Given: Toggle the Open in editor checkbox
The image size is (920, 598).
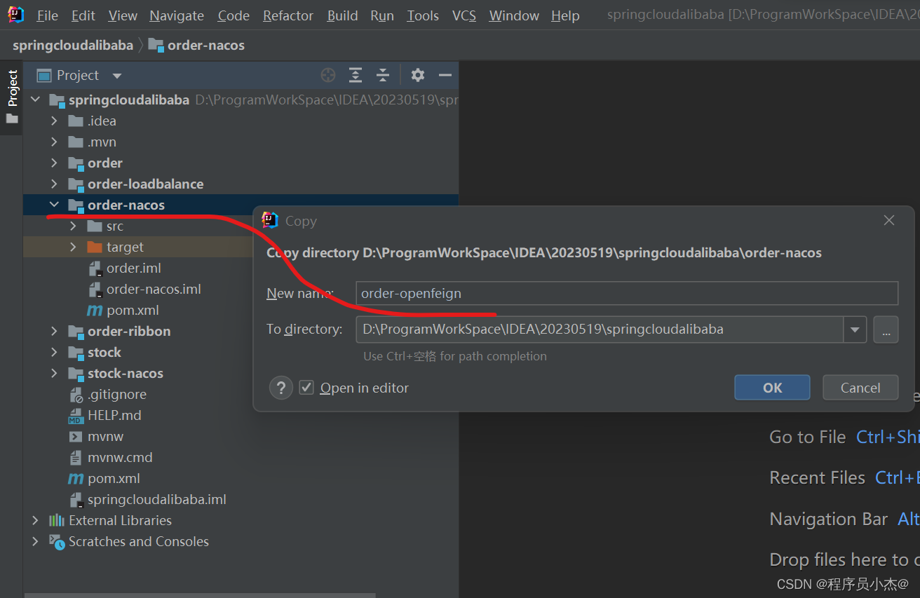Looking at the screenshot, I should 306,388.
